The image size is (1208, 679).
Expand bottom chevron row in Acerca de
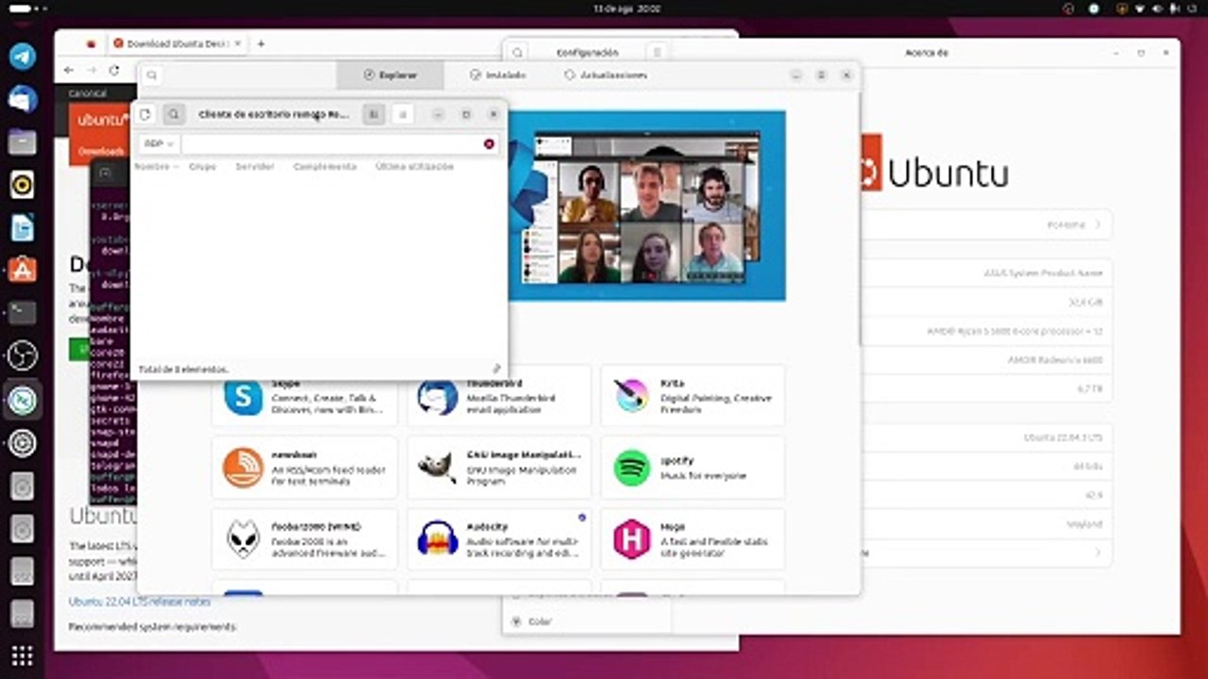988,553
